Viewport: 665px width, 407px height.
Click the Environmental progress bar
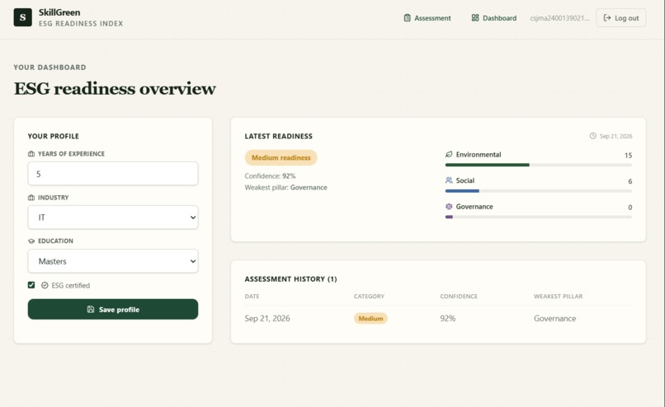(538, 165)
